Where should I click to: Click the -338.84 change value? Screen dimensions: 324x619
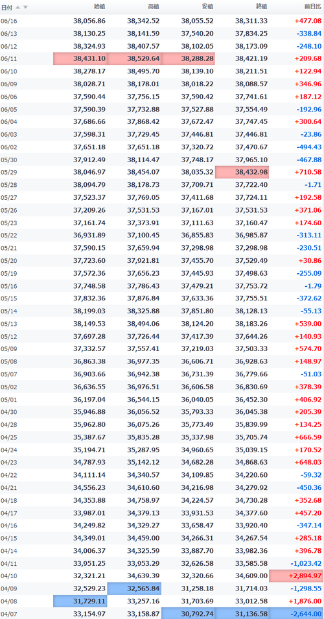coord(309,34)
